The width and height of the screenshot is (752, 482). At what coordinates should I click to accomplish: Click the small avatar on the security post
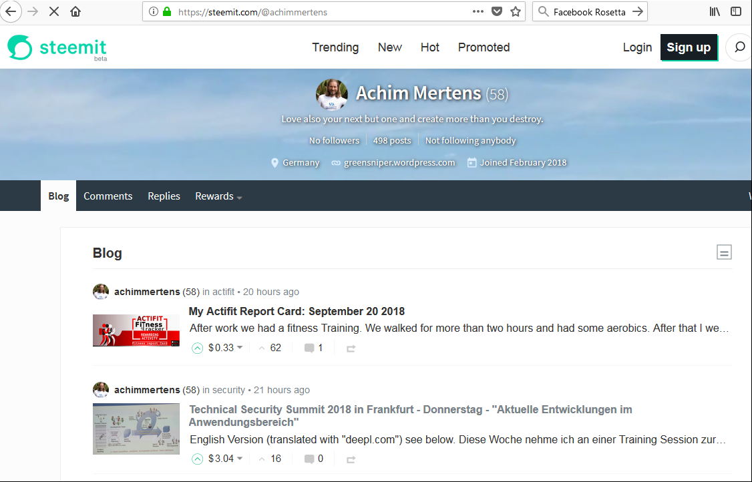[101, 390]
